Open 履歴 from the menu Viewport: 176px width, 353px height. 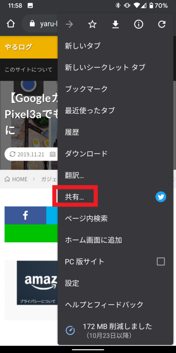[115, 132]
